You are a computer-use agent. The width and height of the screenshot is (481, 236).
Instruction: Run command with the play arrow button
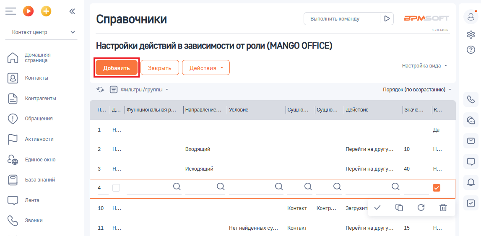pyautogui.click(x=387, y=19)
